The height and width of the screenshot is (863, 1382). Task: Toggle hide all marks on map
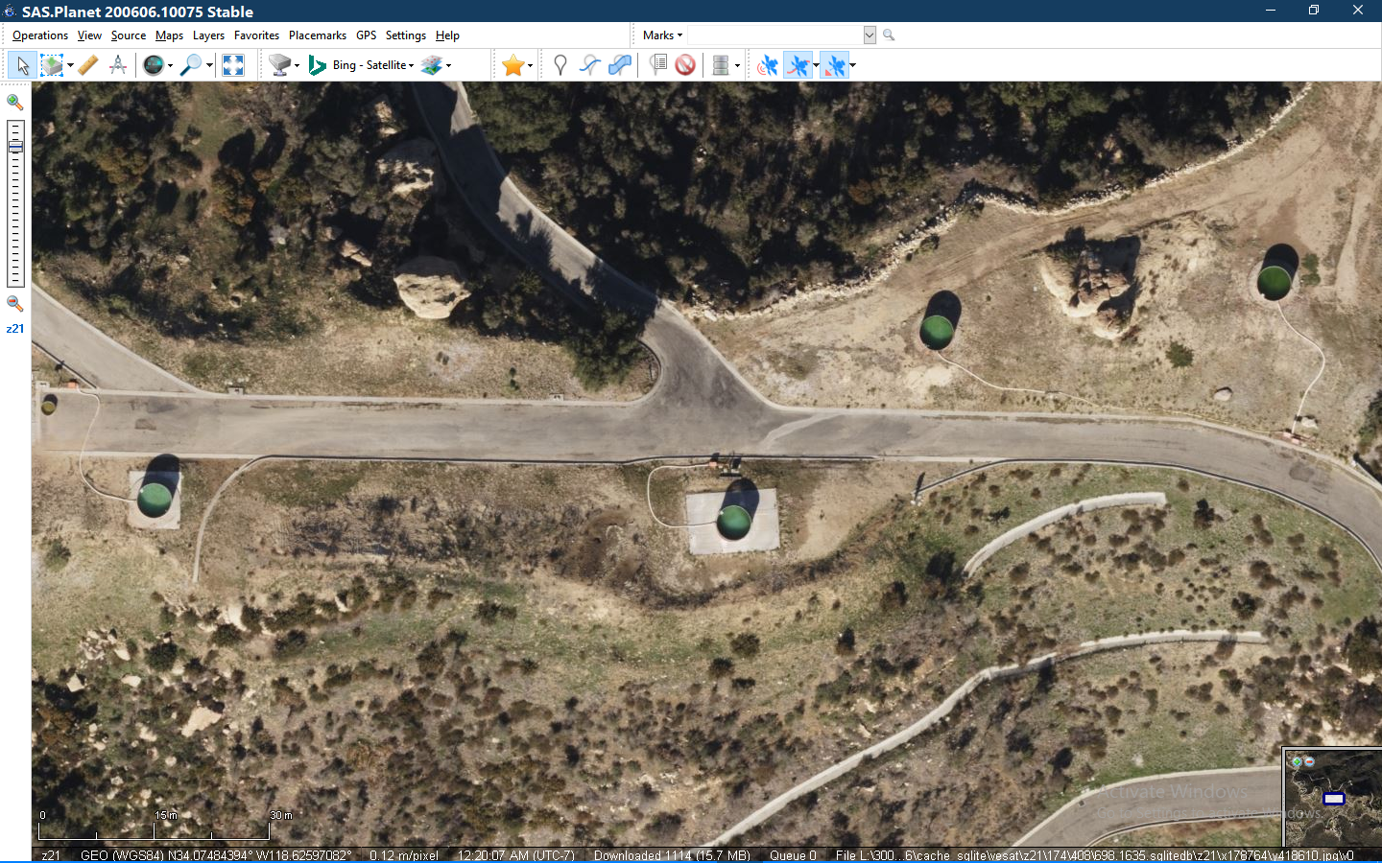[685, 64]
